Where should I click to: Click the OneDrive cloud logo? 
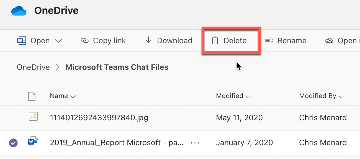point(19,11)
